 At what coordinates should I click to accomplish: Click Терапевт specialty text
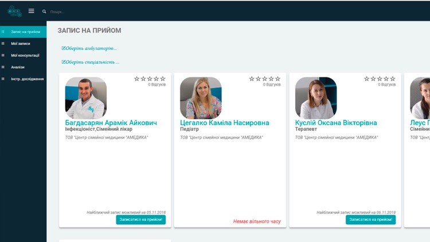tap(306, 129)
